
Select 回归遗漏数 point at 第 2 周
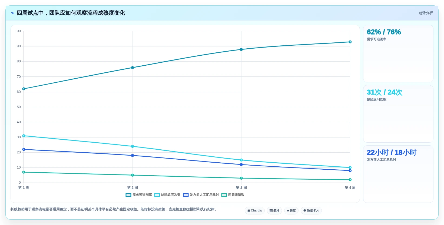132,175
